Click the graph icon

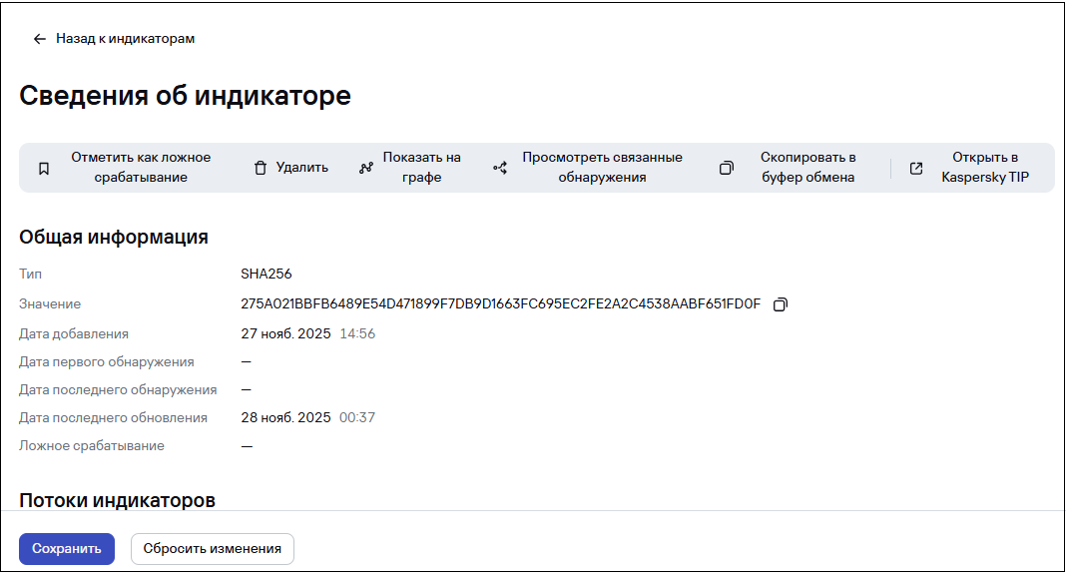pos(365,168)
